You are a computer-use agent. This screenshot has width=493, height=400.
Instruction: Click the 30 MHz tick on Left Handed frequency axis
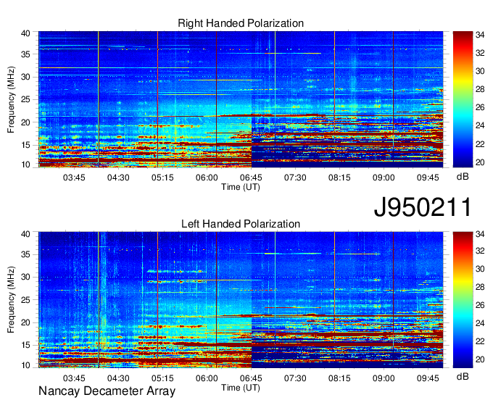click(x=25, y=277)
